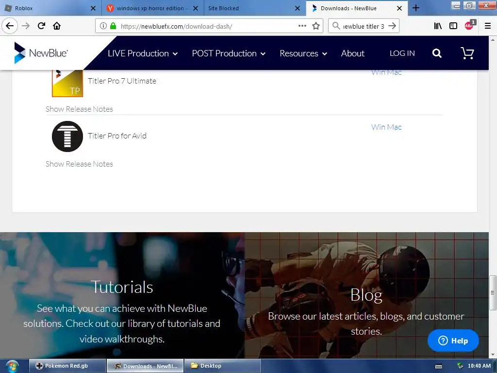Open the shopping cart icon
Screen dimensions: 497x373
[x=467, y=53]
